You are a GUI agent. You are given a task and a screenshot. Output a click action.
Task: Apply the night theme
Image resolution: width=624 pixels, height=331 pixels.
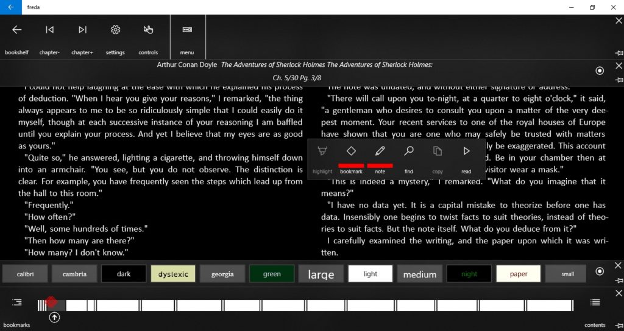click(x=469, y=274)
